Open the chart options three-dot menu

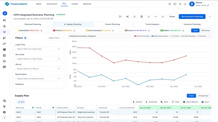(209, 36)
